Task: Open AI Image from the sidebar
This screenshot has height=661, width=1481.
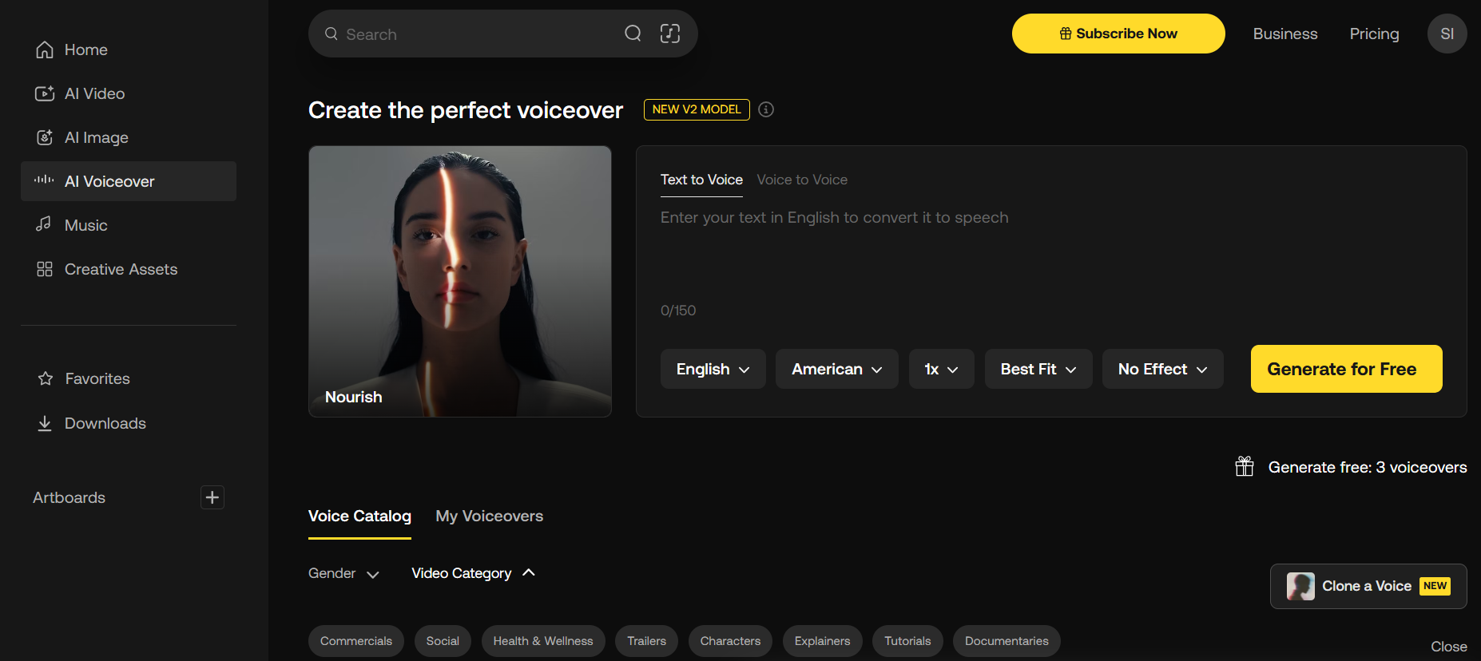Action: [x=96, y=137]
